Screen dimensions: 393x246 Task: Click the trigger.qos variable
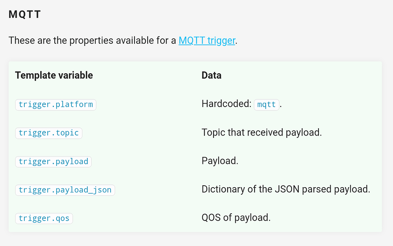click(x=44, y=218)
